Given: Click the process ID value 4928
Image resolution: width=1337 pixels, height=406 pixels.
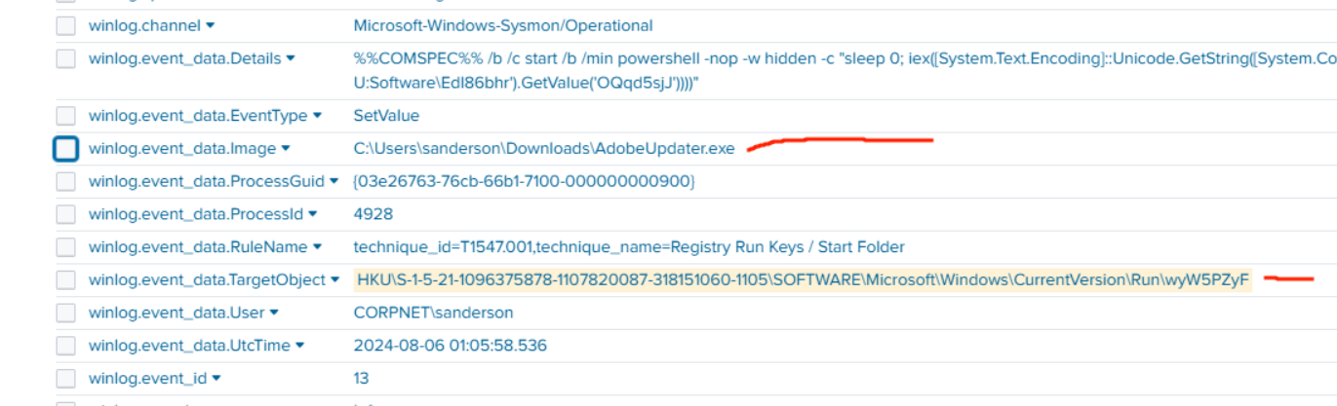Looking at the screenshot, I should tap(372, 214).
